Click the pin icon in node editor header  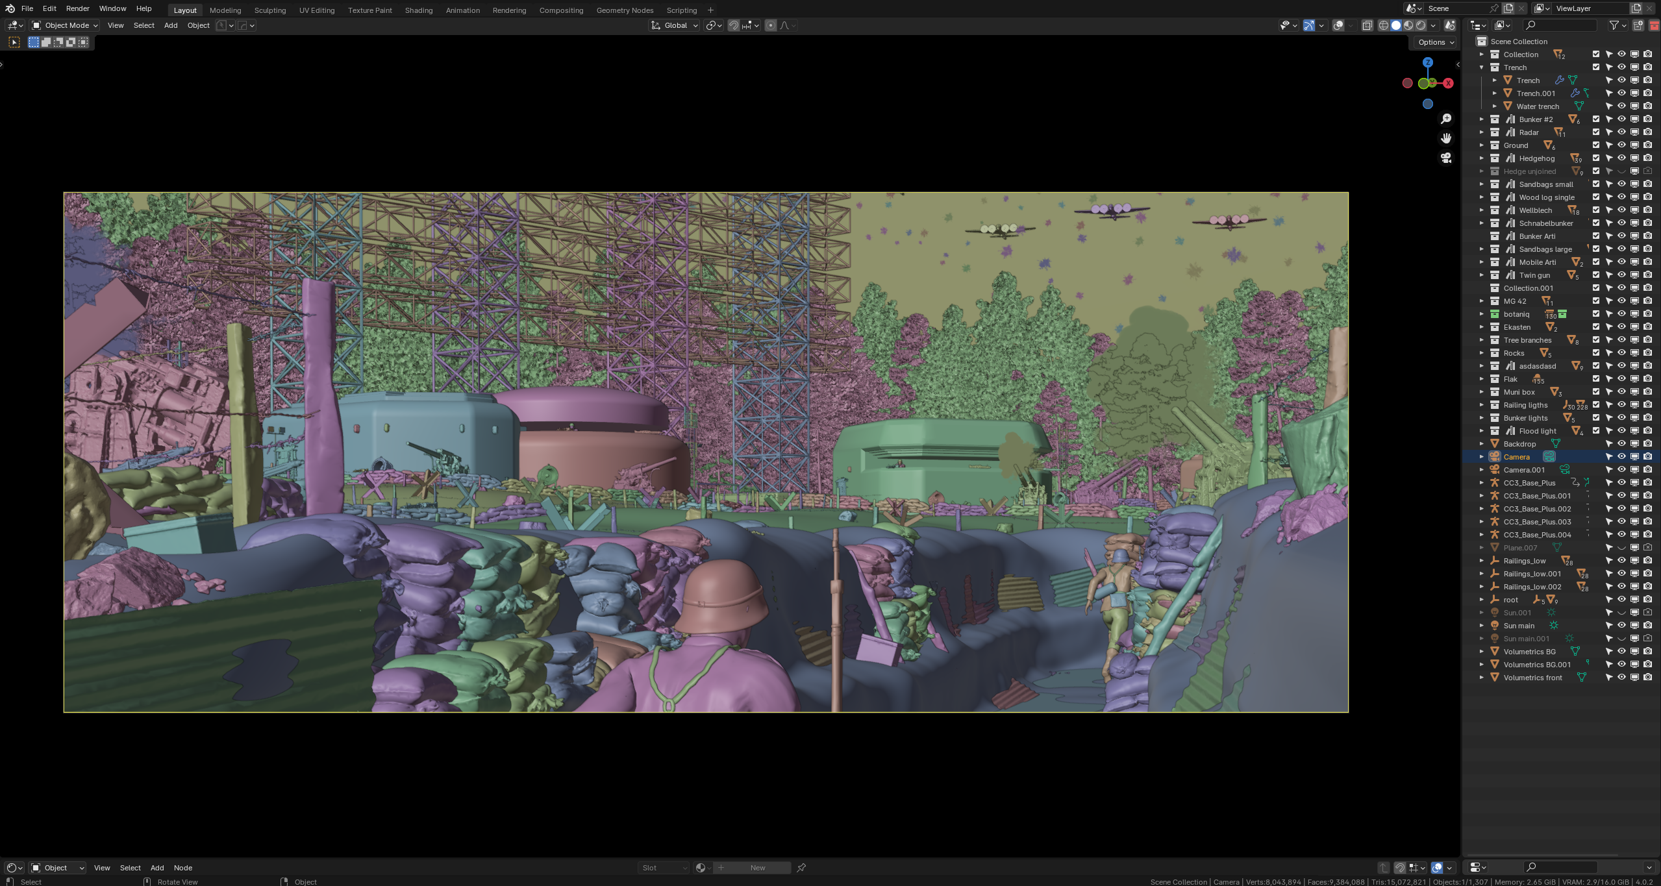coord(802,868)
